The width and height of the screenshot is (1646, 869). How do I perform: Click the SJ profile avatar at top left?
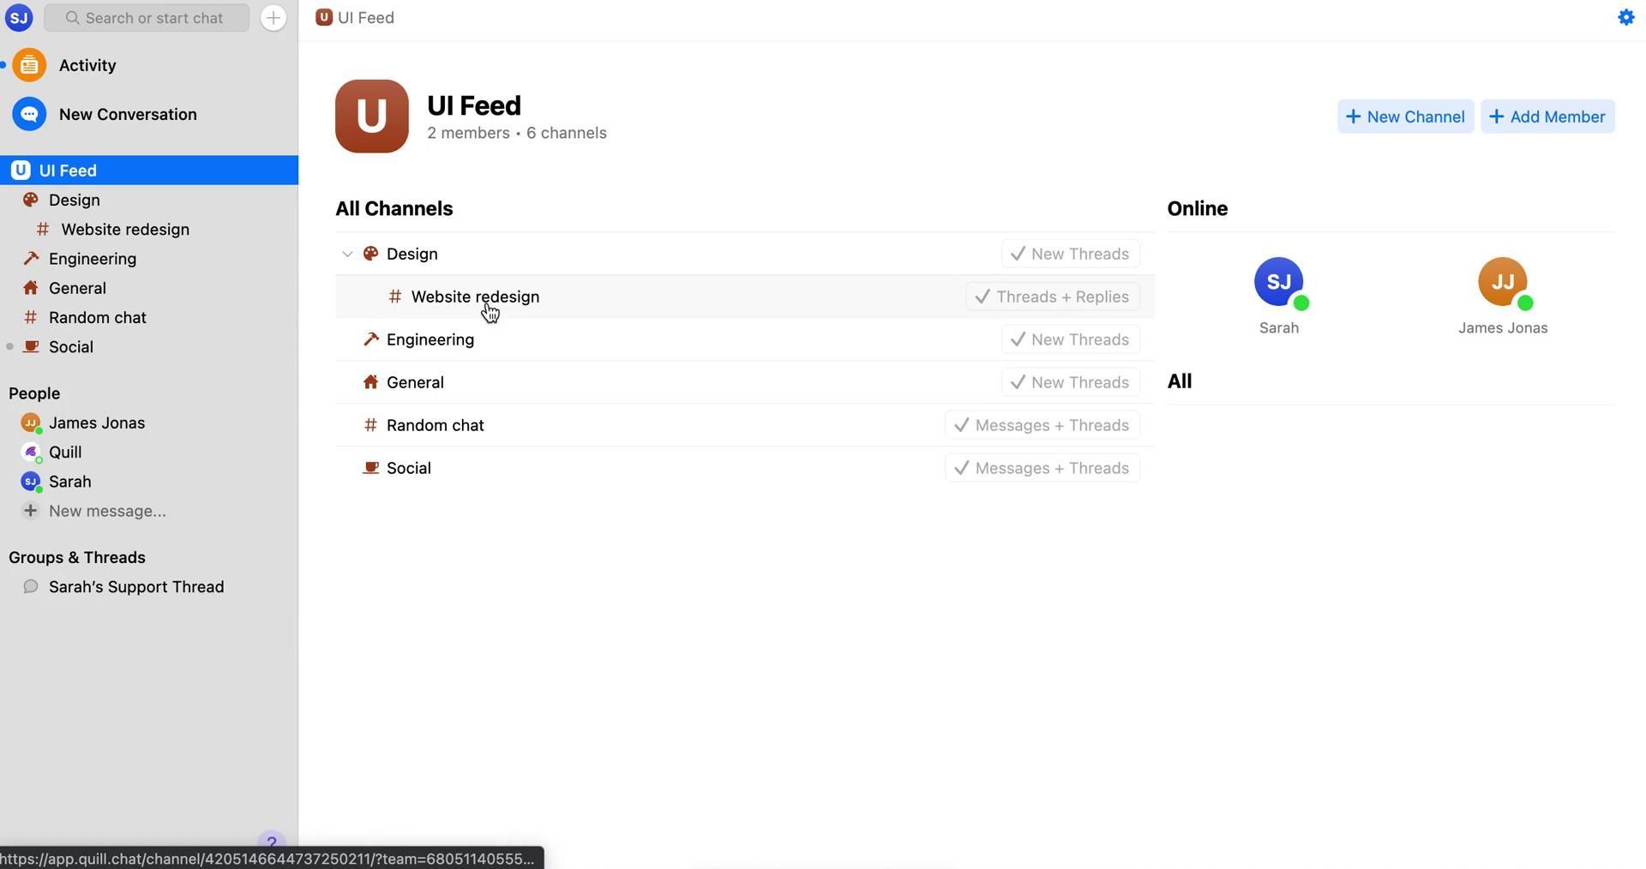tap(19, 17)
